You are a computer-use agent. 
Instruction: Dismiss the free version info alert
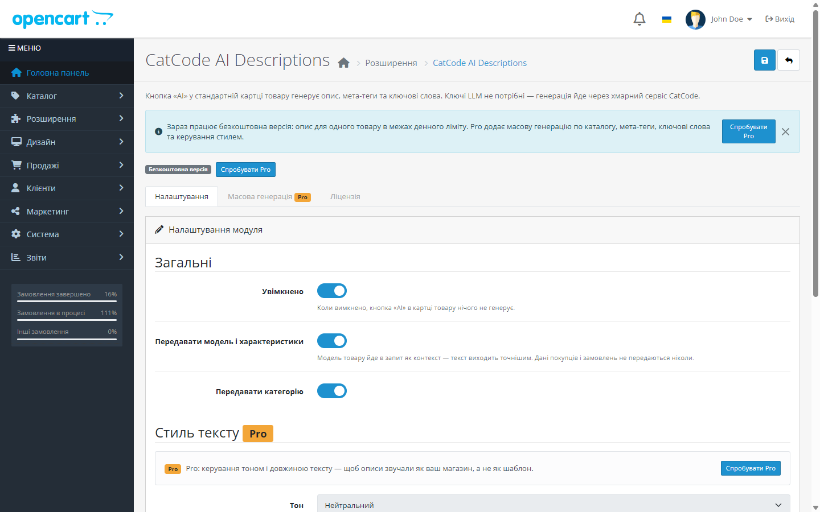click(x=785, y=131)
